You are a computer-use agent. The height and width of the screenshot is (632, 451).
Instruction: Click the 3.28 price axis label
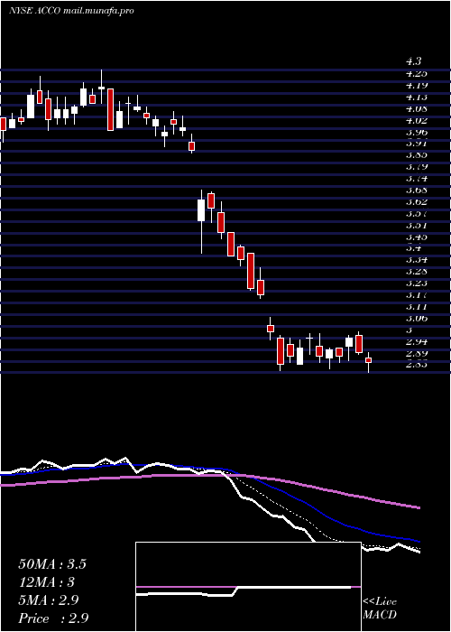[x=417, y=272]
